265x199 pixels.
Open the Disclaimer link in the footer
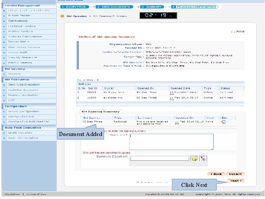[x=12, y=194]
